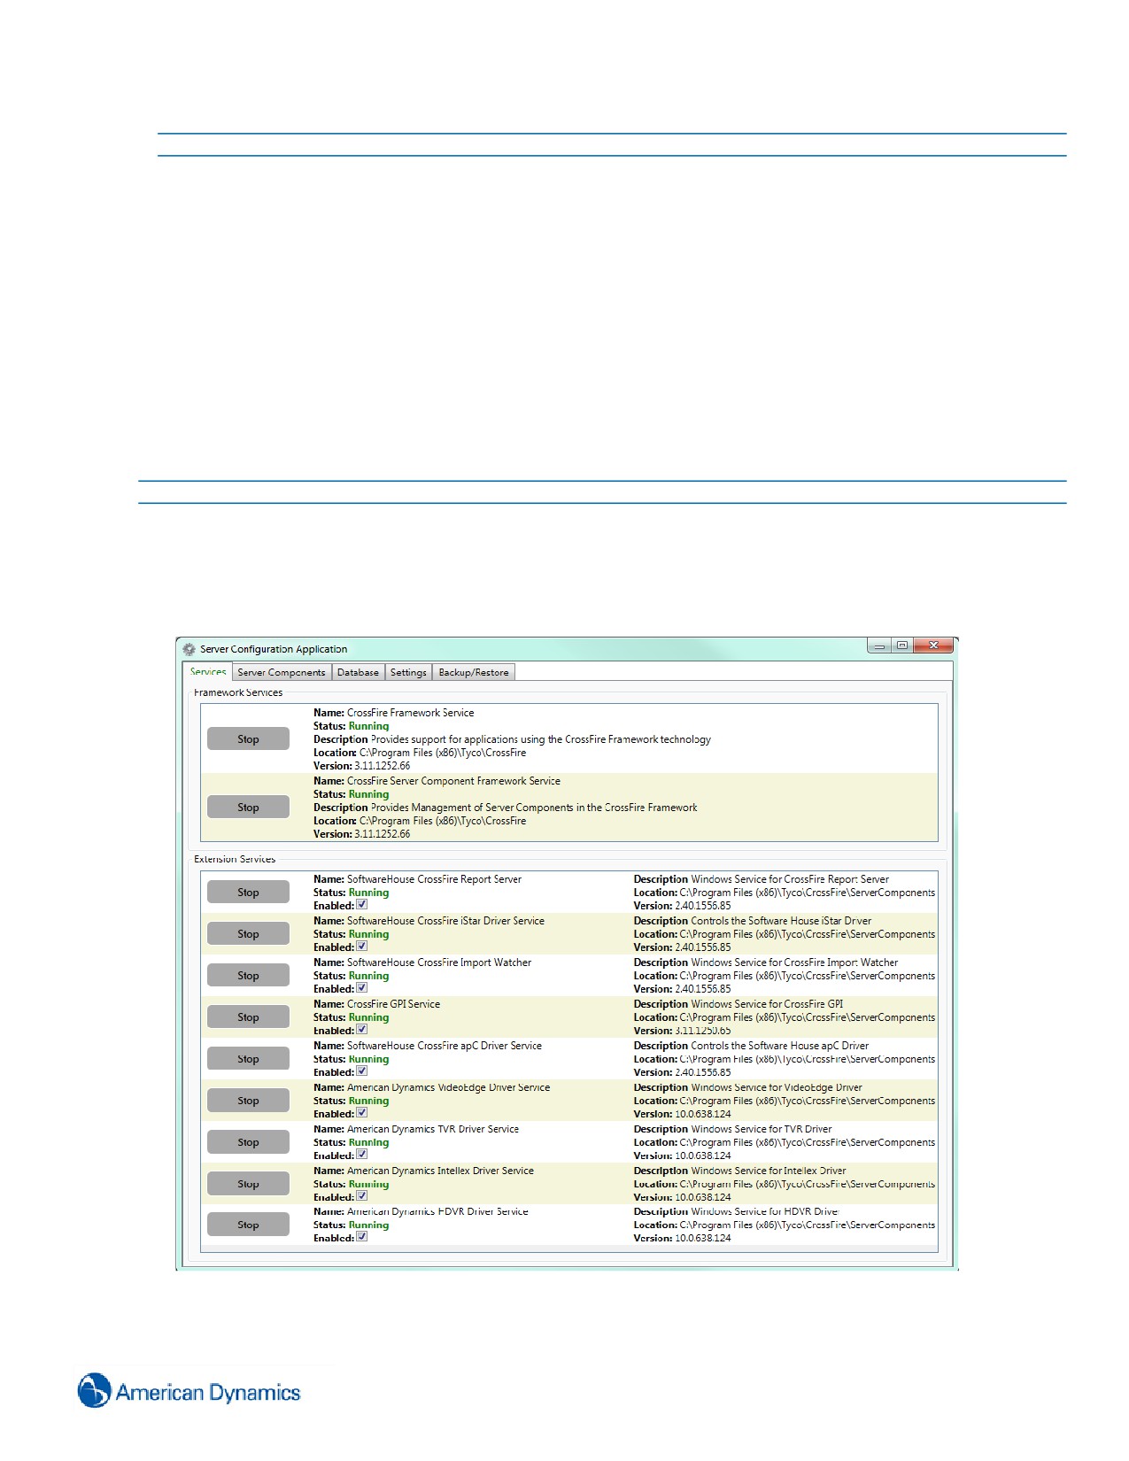Open the Database tab
Image resolution: width=1129 pixels, height=1461 pixels.
coord(358,672)
